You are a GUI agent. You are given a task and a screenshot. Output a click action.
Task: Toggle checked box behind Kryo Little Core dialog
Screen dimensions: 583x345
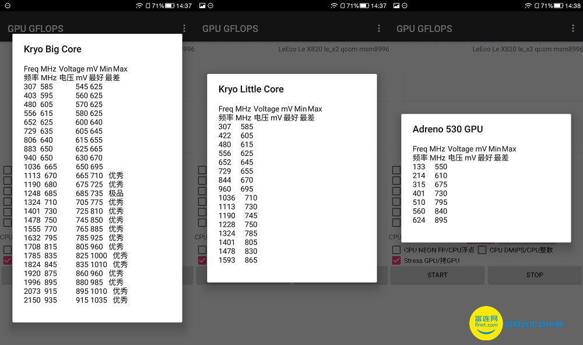coord(202,261)
